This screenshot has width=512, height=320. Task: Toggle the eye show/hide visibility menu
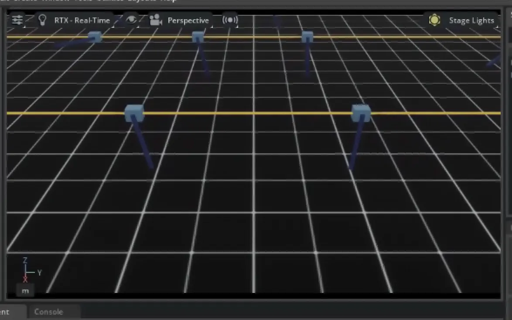[131, 20]
